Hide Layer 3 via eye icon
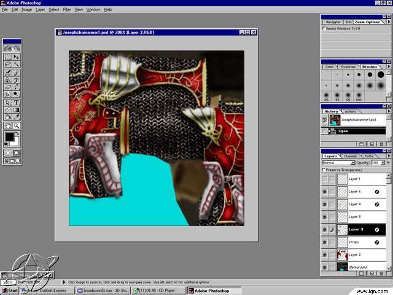The width and height of the screenshot is (393, 295). tap(325, 229)
